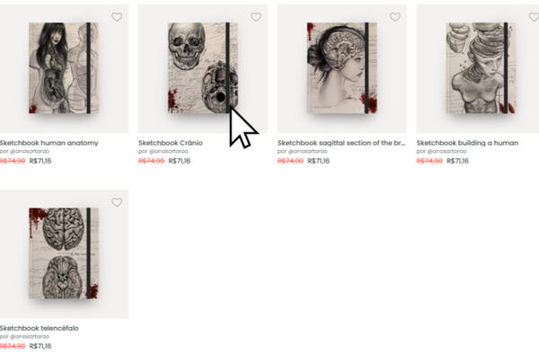Favorite the sagittal section sketchbook heart icon
The image size is (539, 362).
click(395, 17)
